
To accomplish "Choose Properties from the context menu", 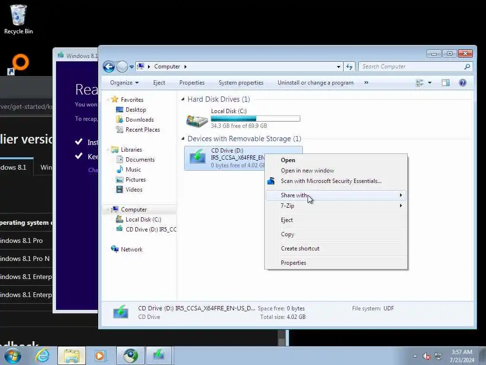I will pyautogui.click(x=336, y=263).
